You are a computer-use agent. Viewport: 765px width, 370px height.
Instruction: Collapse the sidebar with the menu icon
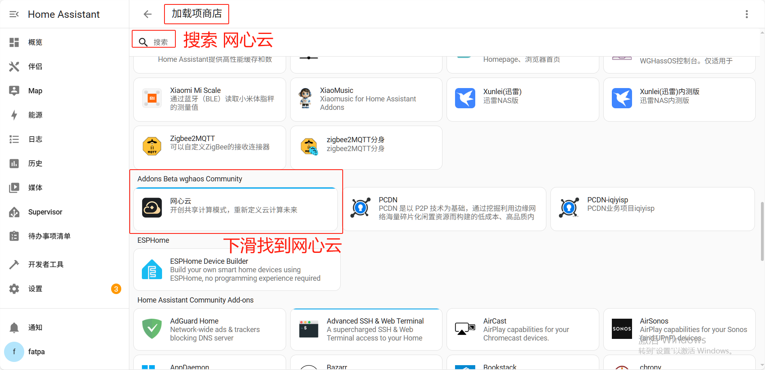click(14, 14)
